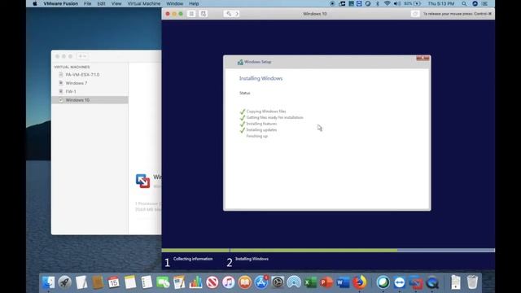Select PA-VM-ESX-7.1.0 in the library
This screenshot has height=293, width=521.
(x=82, y=75)
